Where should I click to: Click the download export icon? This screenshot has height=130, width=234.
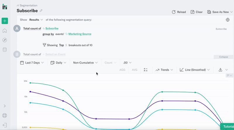click(221, 70)
